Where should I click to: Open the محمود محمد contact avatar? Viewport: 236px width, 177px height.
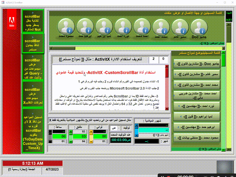coord(66,27)
